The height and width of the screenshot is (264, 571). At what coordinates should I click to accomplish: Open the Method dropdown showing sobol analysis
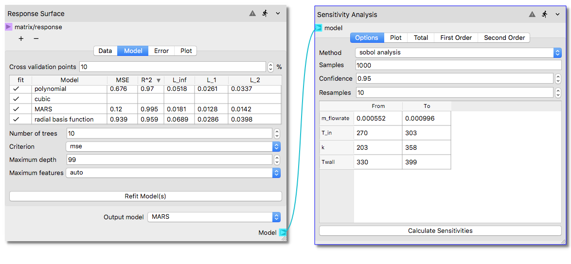pos(458,53)
